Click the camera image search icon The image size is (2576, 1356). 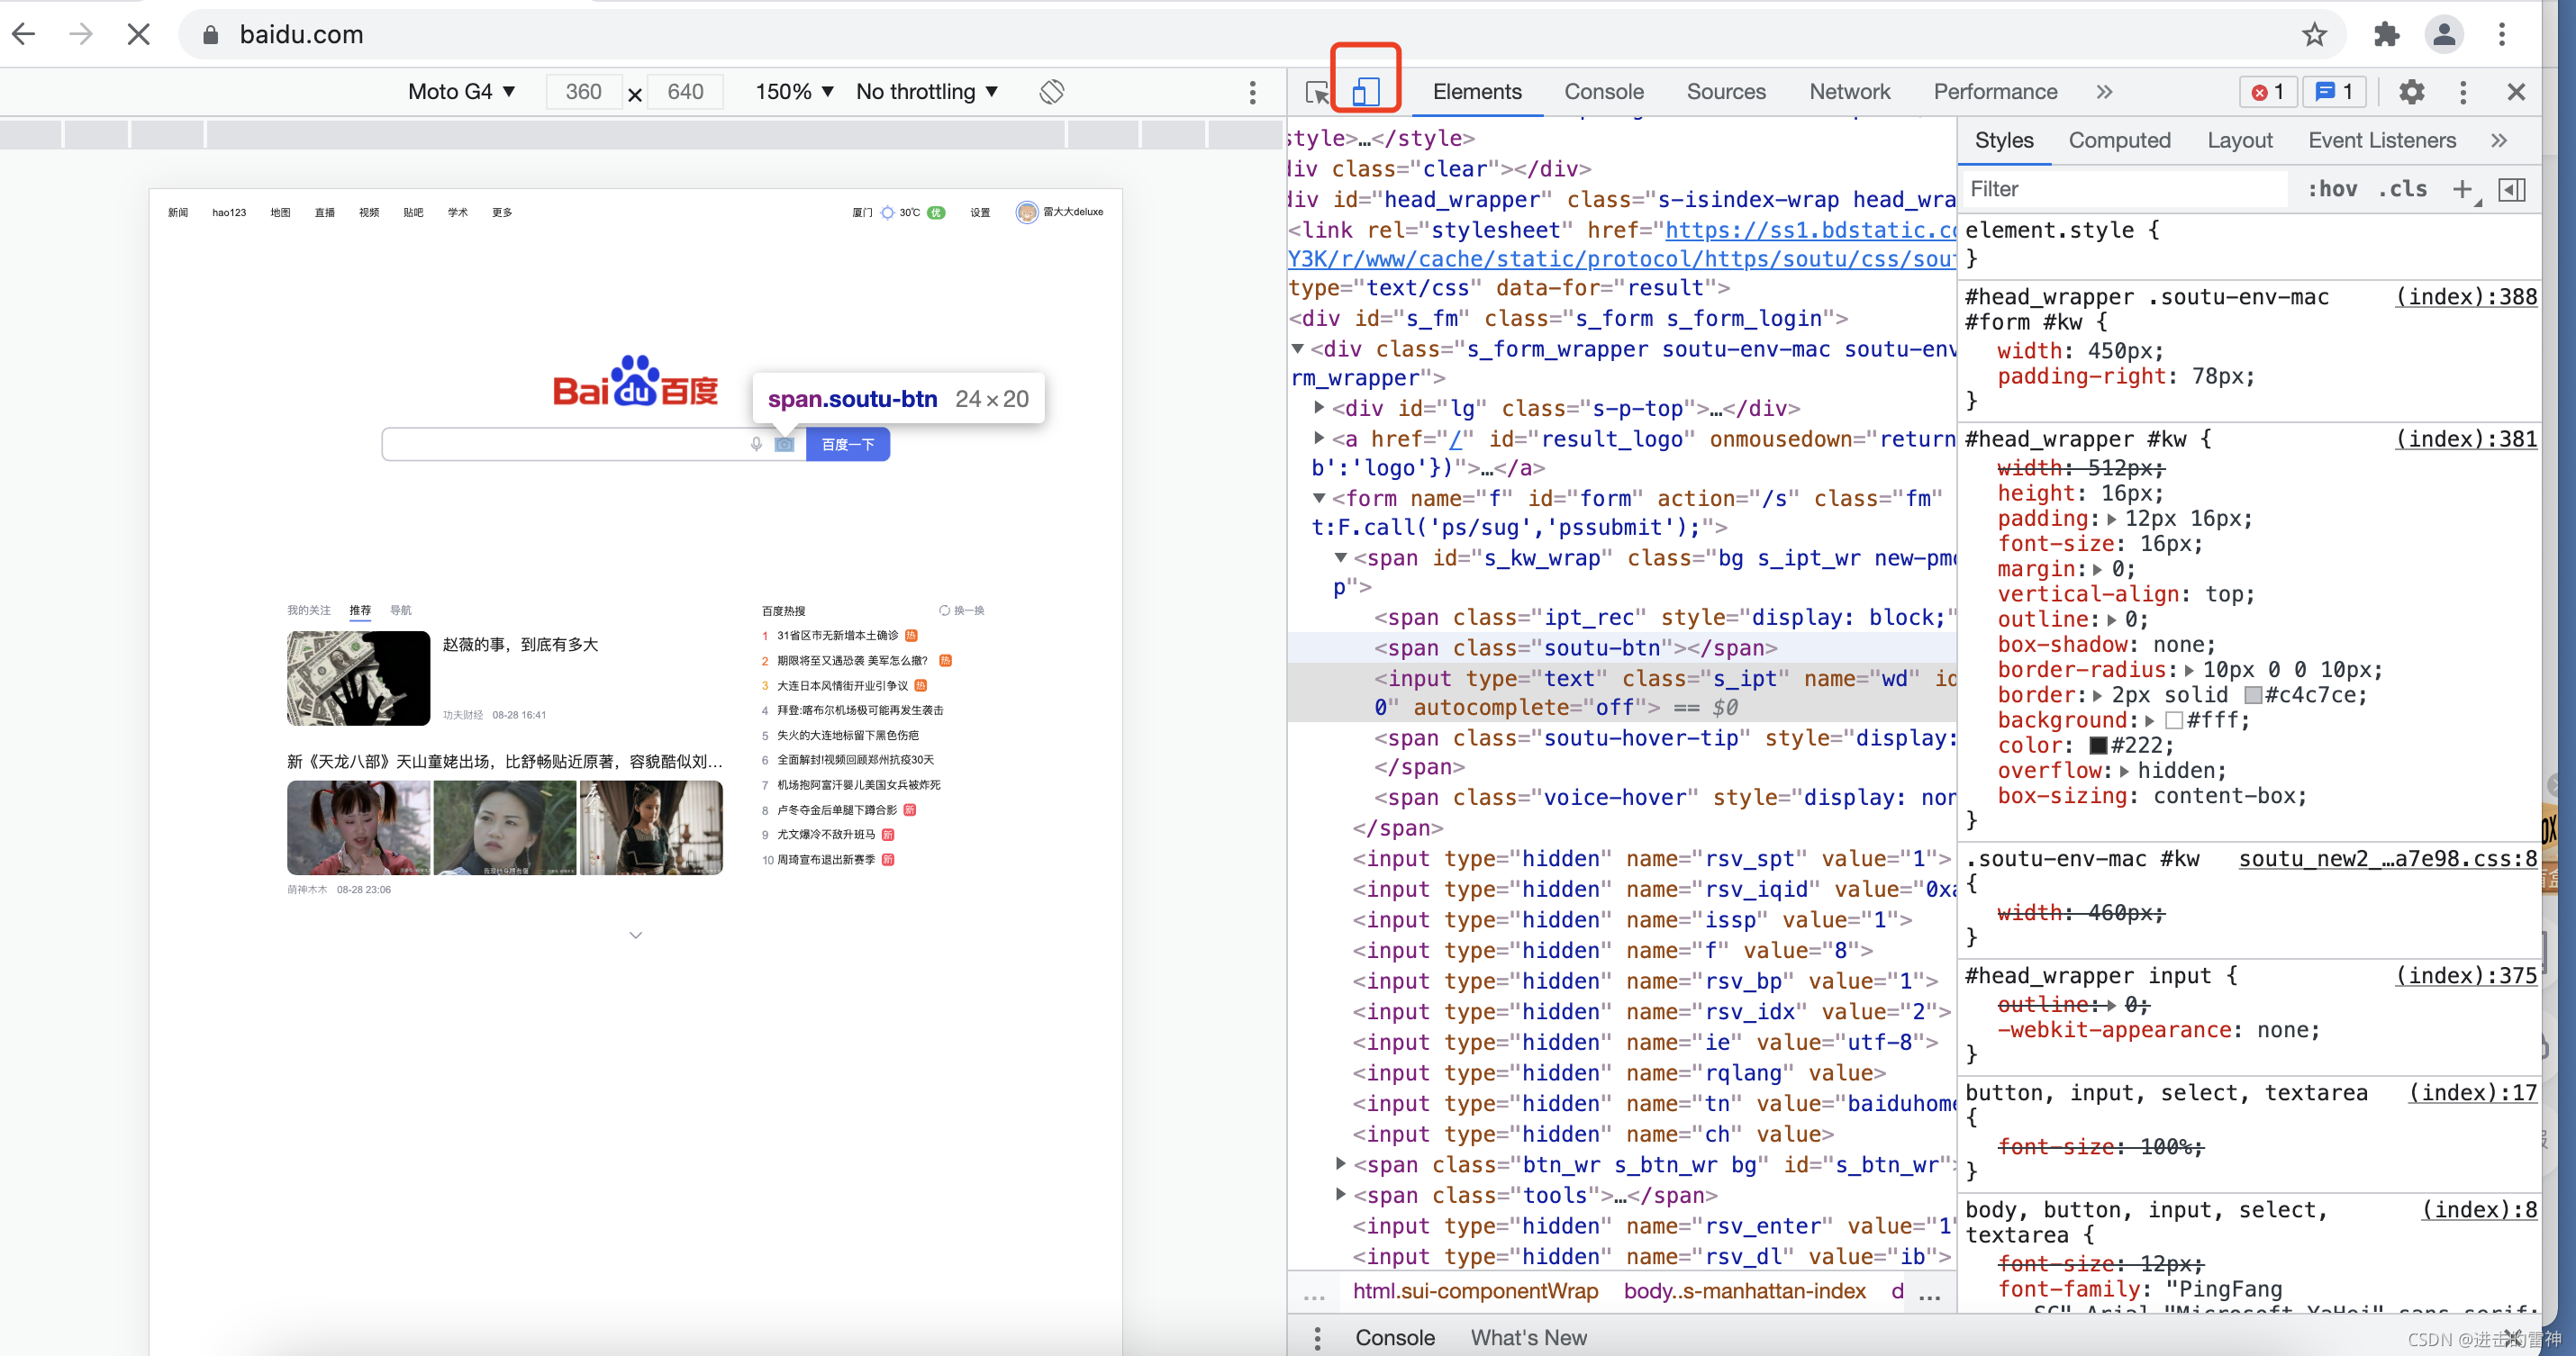pos(785,444)
